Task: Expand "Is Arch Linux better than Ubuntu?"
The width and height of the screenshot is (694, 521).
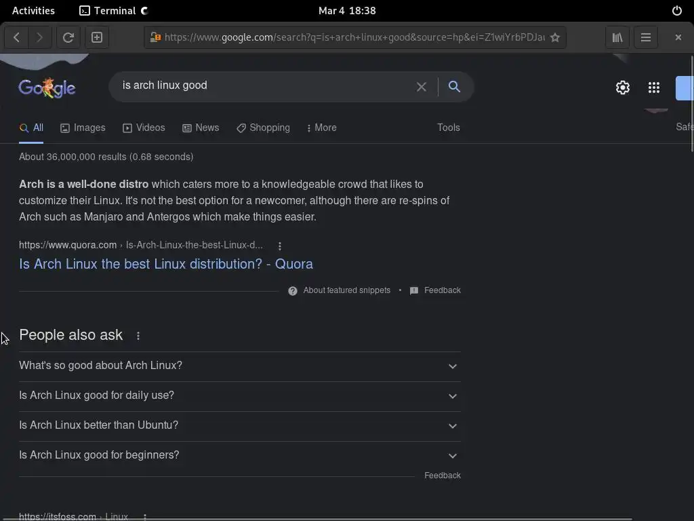Action: click(239, 425)
